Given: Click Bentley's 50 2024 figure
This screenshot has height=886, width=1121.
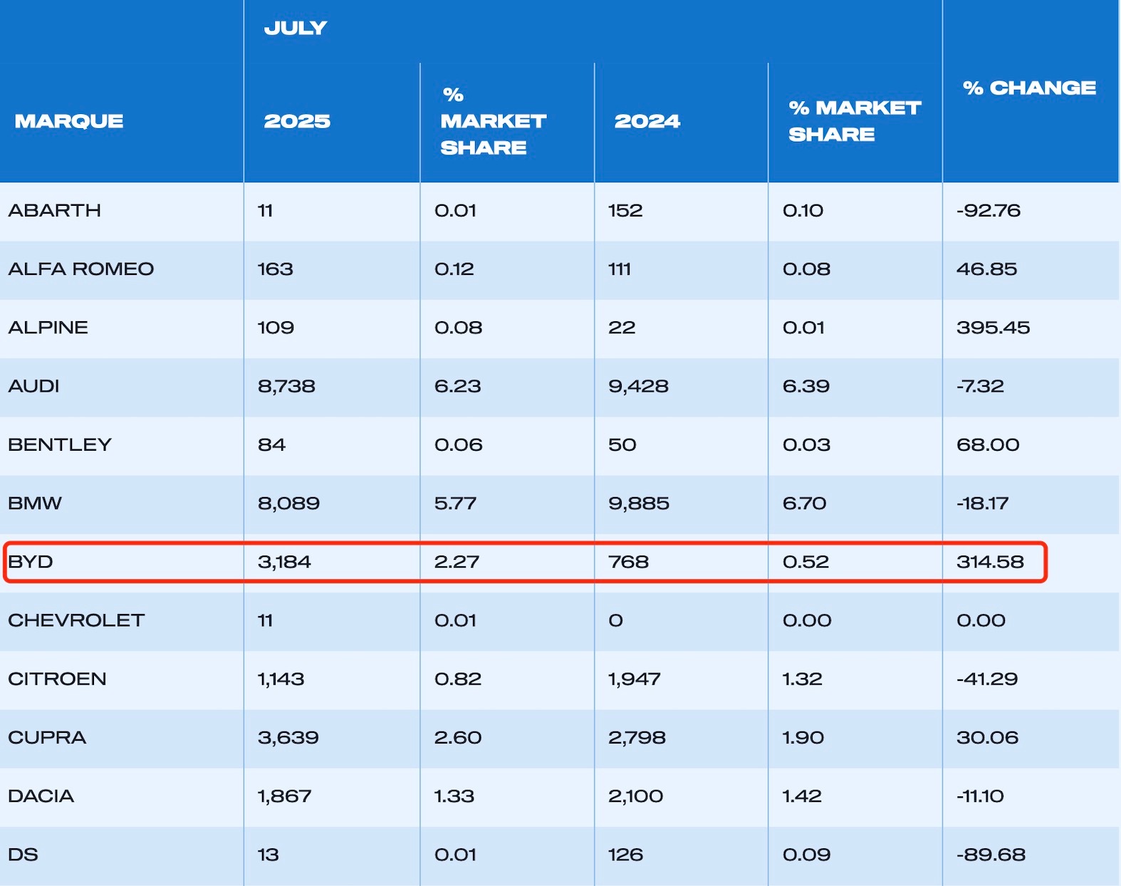Looking at the screenshot, I should tap(622, 444).
